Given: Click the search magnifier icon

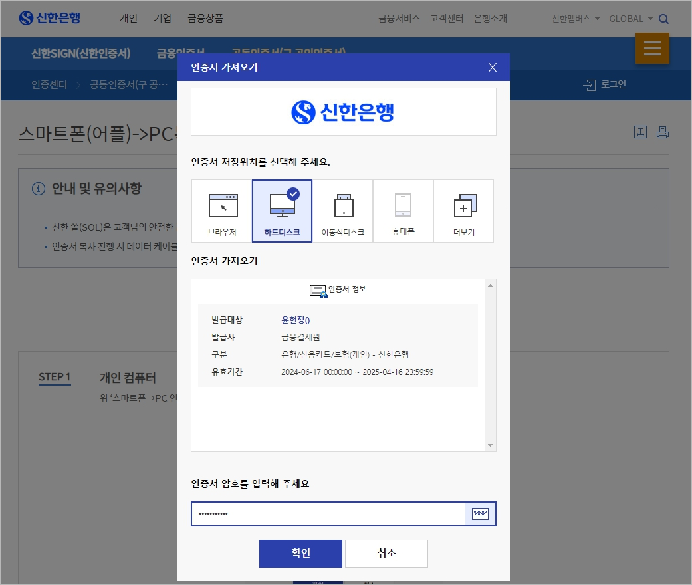Looking at the screenshot, I should pos(663,19).
